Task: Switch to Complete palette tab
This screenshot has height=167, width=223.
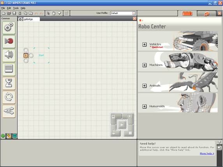Action: coord(9,136)
